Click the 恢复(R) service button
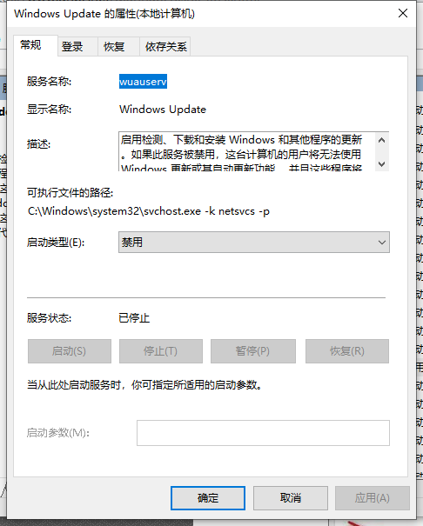This screenshot has height=526, width=423. [347, 351]
